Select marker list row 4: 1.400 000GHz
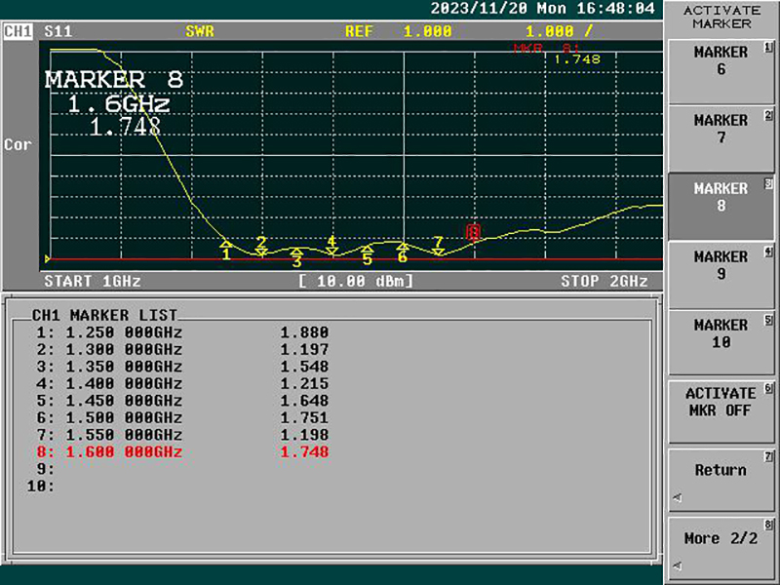This screenshot has height=585, width=780. pyautogui.click(x=182, y=383)
